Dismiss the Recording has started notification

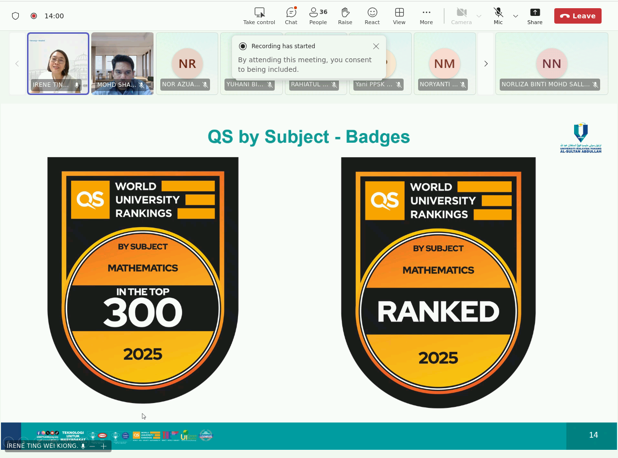pyautogui.click(x=376, y=46)
